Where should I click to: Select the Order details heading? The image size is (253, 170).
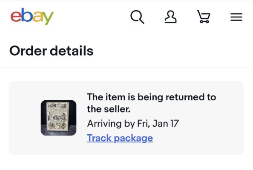coord(52,51)
